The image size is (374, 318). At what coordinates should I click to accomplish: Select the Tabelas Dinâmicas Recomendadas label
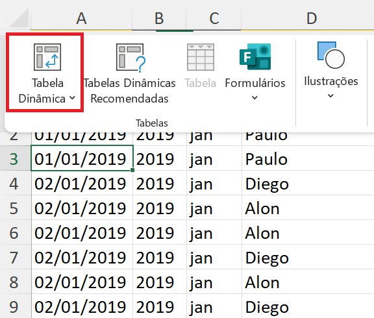click(129, 91)
